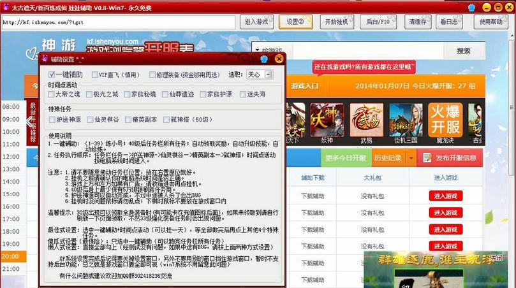The width and height of the screenshot is (516, 288).
Task: Click the web page search input field
Action: 368,51
